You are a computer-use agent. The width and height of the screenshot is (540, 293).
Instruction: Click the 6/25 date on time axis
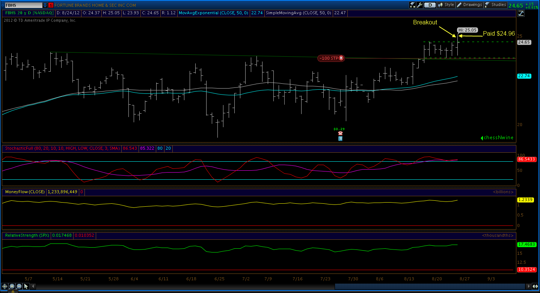pyautogui.click(x=219, y=279)
